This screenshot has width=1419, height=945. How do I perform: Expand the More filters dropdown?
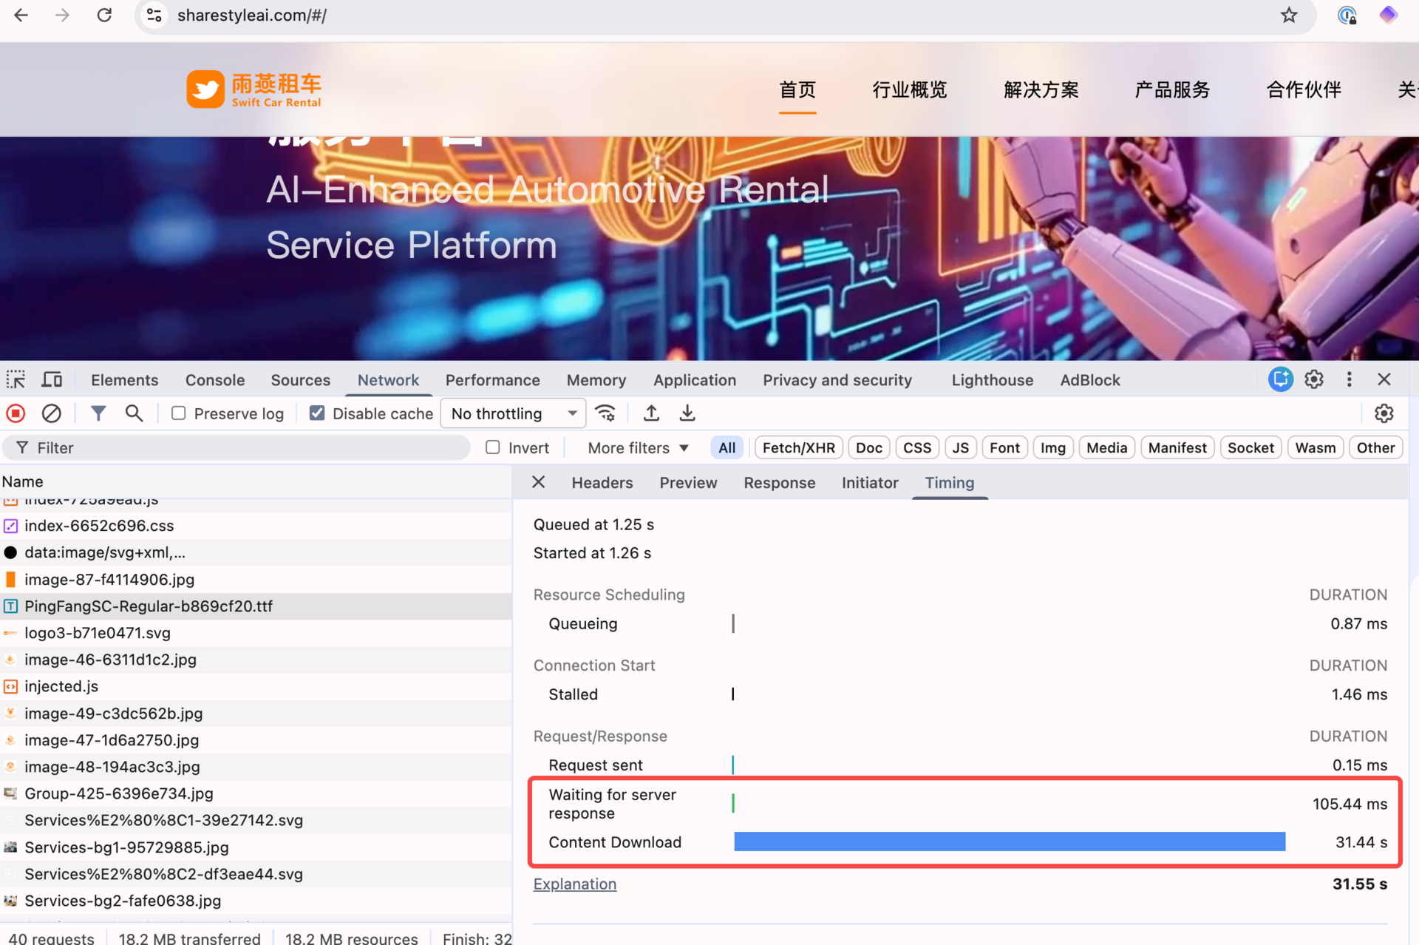pyautogui.click(x=638, y=448)
